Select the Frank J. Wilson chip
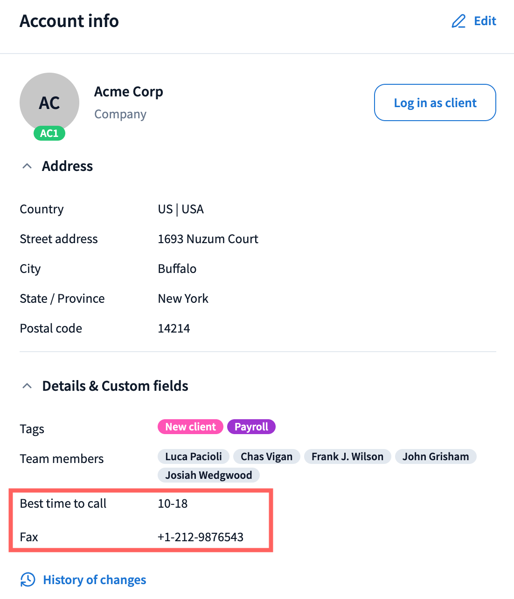 (347, 456)
